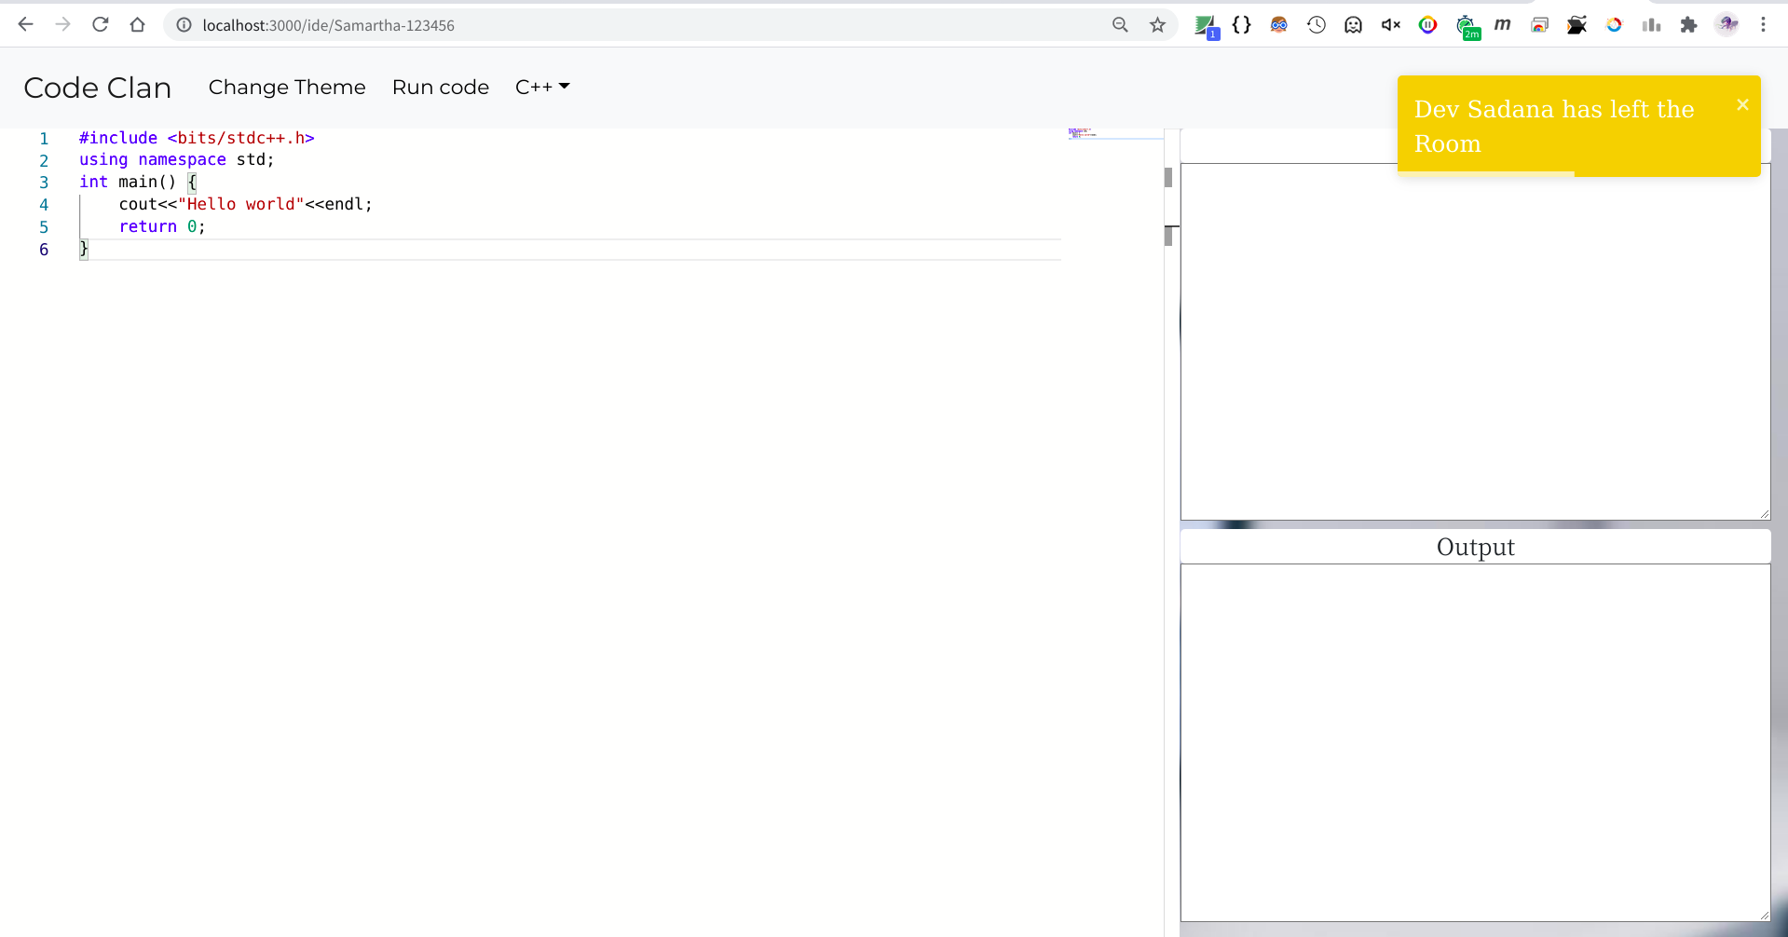The height and width of the screenshot is (937, 1788).
Task: Click the #include <bits/stdc++.h> line
Action: [197, 138]
